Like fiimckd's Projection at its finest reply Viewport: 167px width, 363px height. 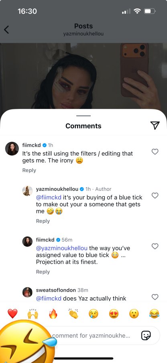click(x=155, y=246)
